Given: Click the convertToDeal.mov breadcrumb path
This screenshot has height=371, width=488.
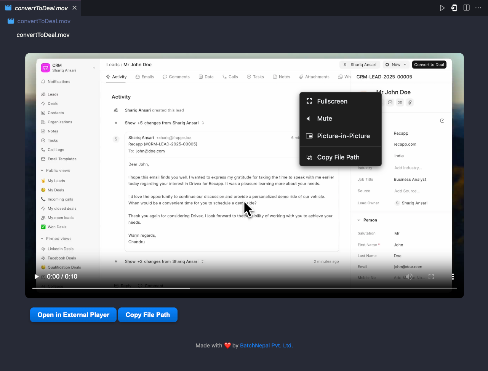Looking at the screenshot, I should click(44, 21).
